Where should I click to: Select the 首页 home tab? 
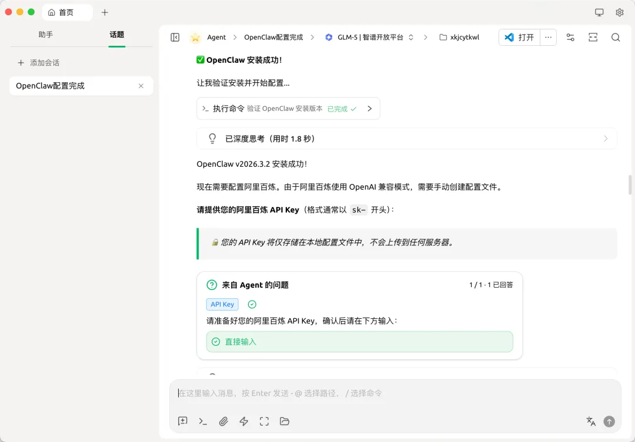click(x=67, y=12)
